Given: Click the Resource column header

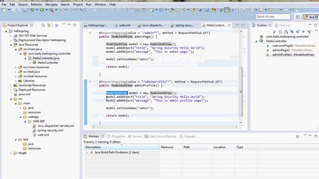Looking at the screenshot, I should coord(170,147).
